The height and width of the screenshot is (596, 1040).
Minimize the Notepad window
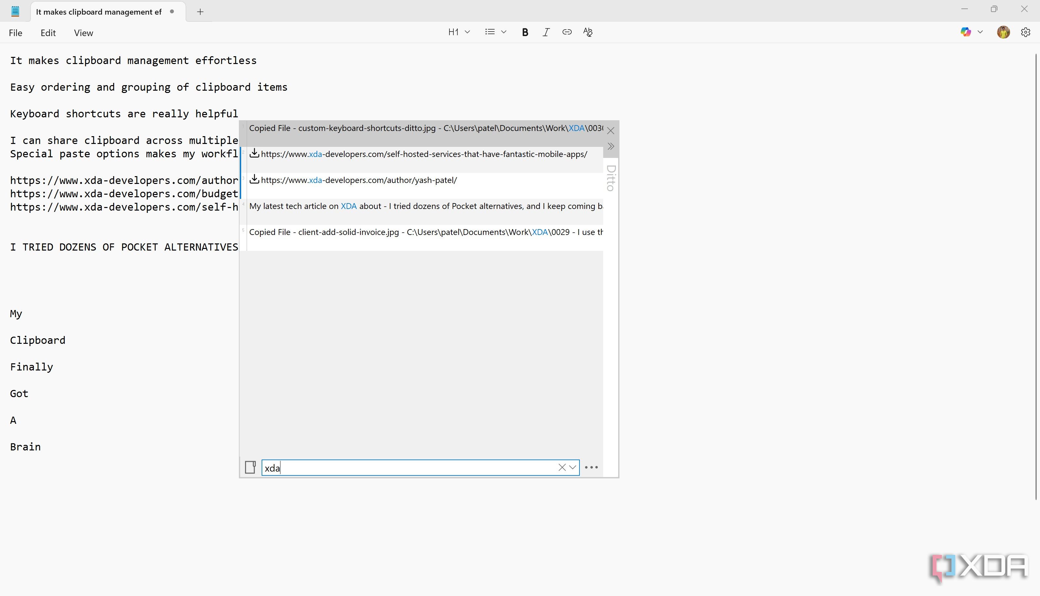(x=964, y=9)
